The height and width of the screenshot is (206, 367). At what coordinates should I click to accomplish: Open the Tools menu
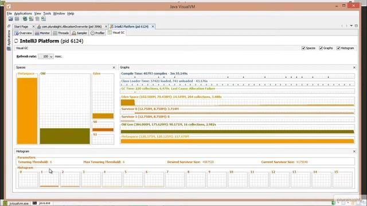(x=47, y=14)
